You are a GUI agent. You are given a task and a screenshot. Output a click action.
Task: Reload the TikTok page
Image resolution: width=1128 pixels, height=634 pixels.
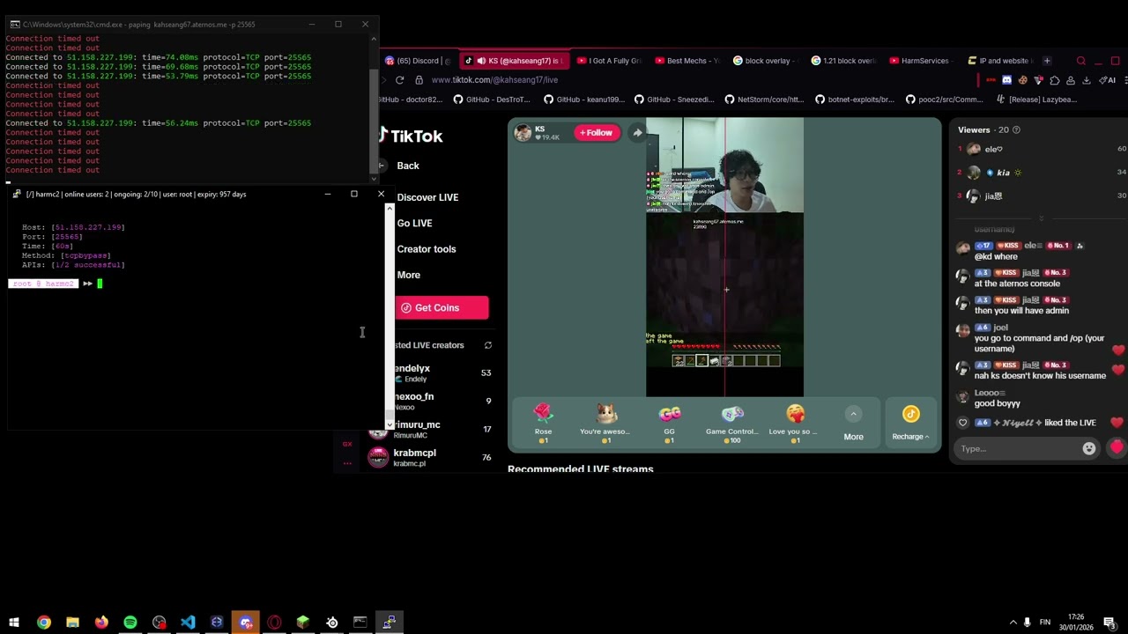click(399, 80)
